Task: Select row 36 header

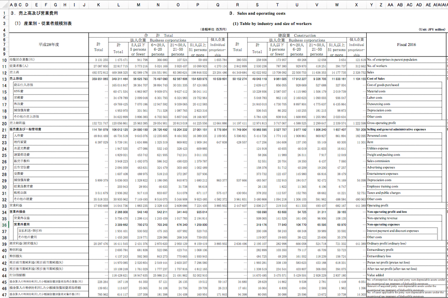Action: pos(4,225)
